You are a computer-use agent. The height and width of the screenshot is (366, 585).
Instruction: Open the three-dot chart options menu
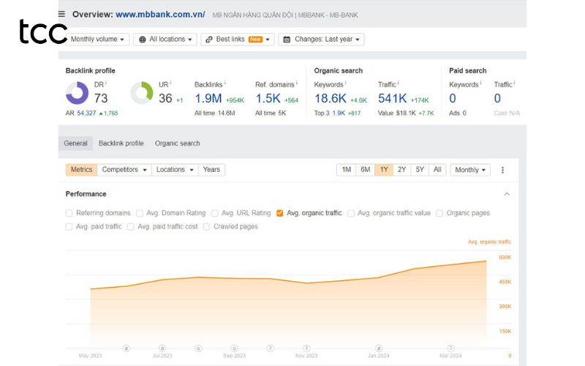point(502,170)
